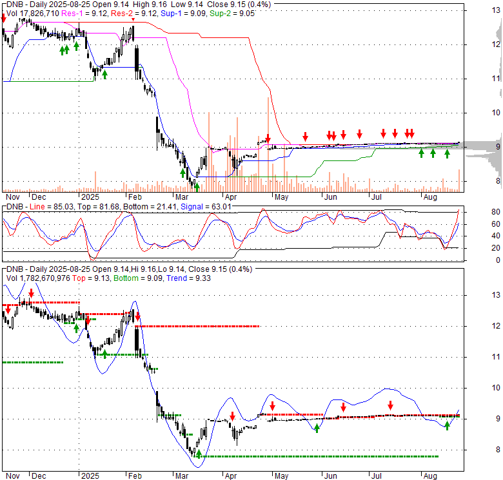Click the red arrow near December peak in lower chart
503x480 pixels.
point(31,294)
